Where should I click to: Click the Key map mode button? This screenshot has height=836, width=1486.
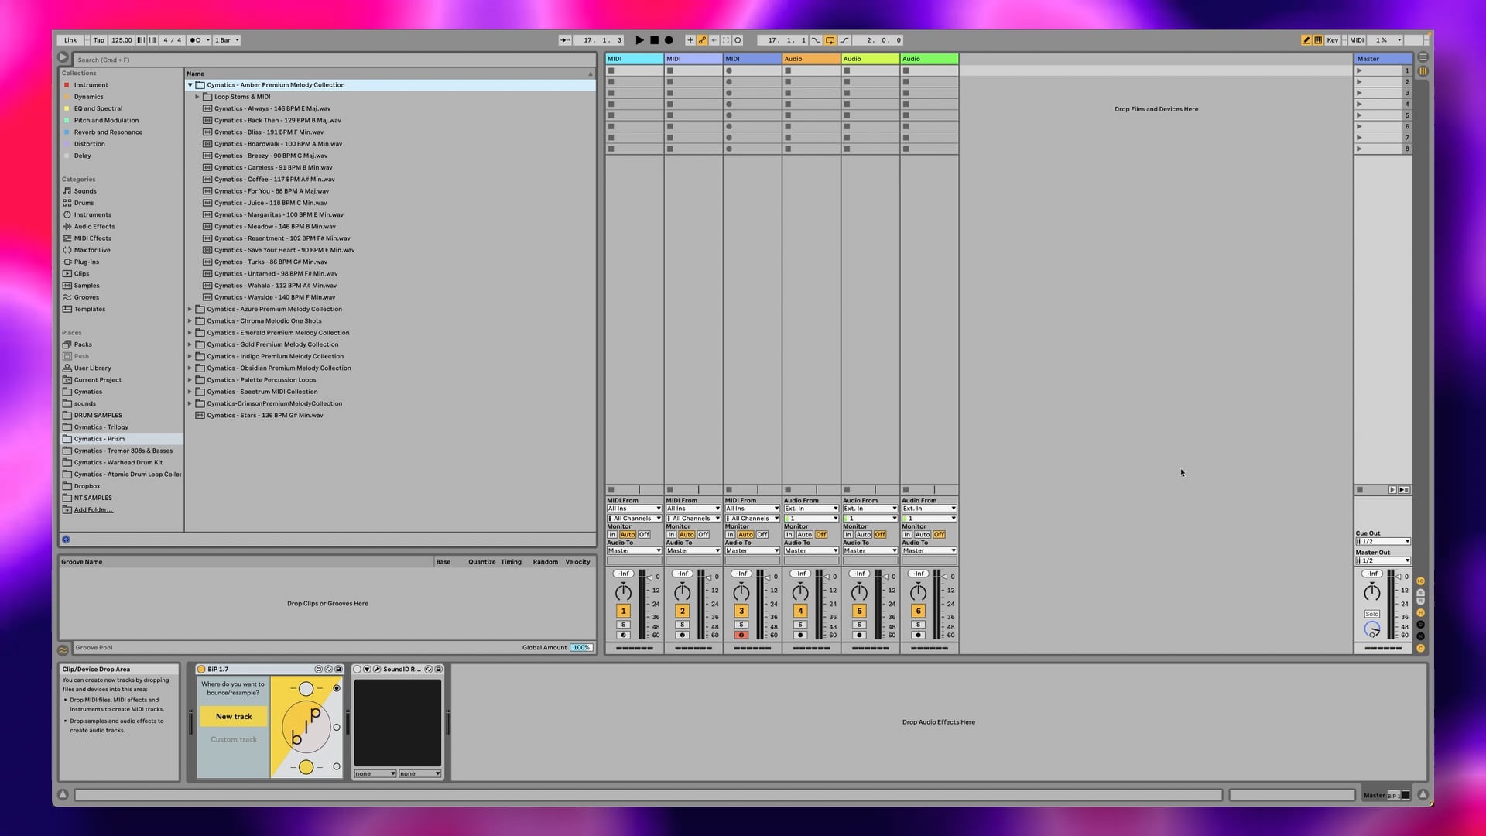(x=1333, y=40)
